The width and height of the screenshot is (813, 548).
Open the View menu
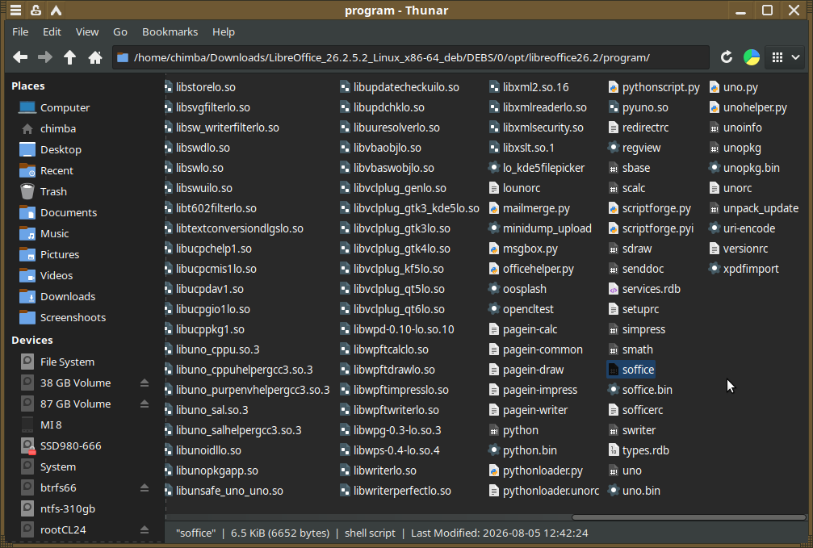click(x=87, y=31)
